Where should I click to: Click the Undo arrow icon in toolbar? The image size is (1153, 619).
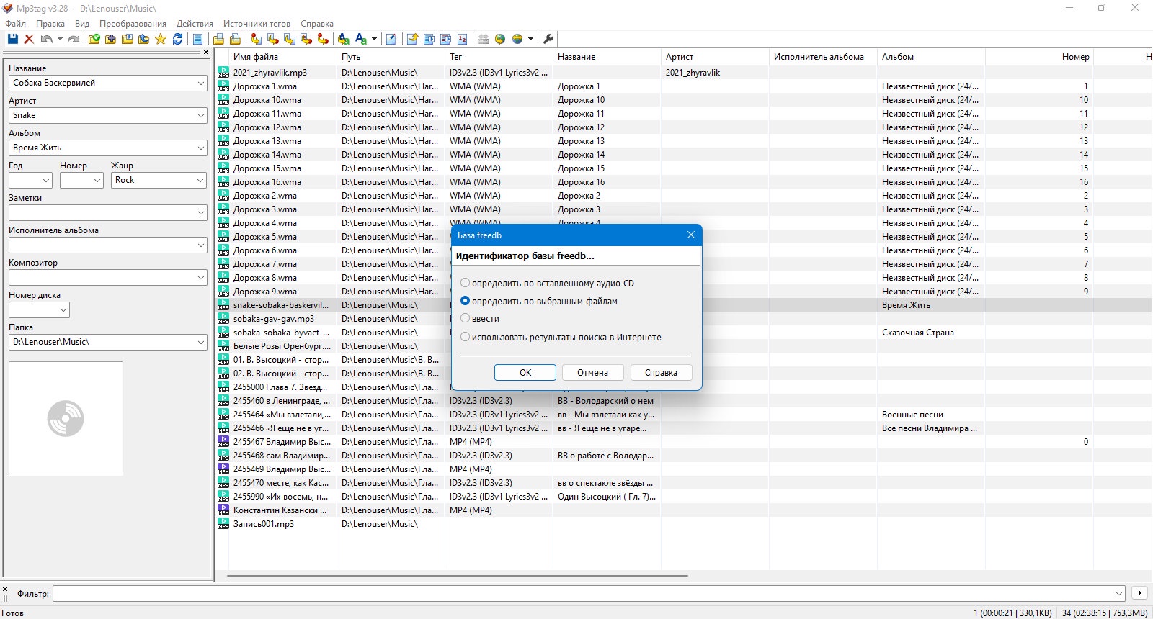46,39
